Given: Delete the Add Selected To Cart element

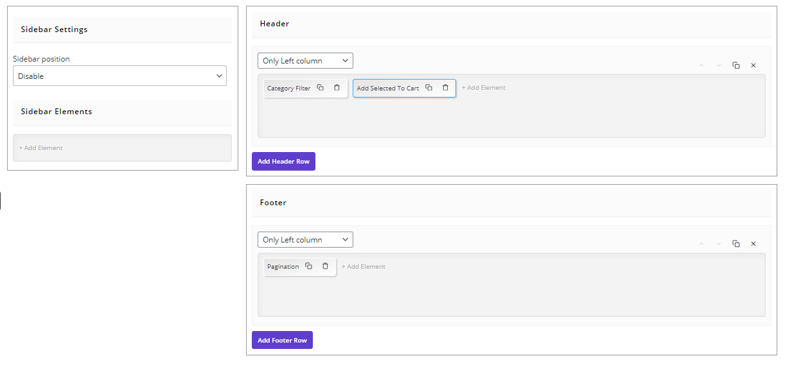Looking at the screenshot, I should [445, 88].
